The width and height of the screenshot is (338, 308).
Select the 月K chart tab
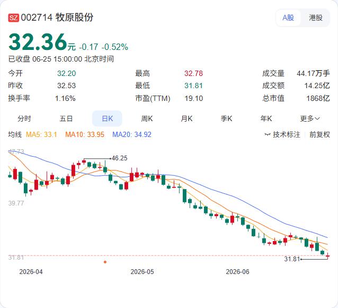click(186, 118)
